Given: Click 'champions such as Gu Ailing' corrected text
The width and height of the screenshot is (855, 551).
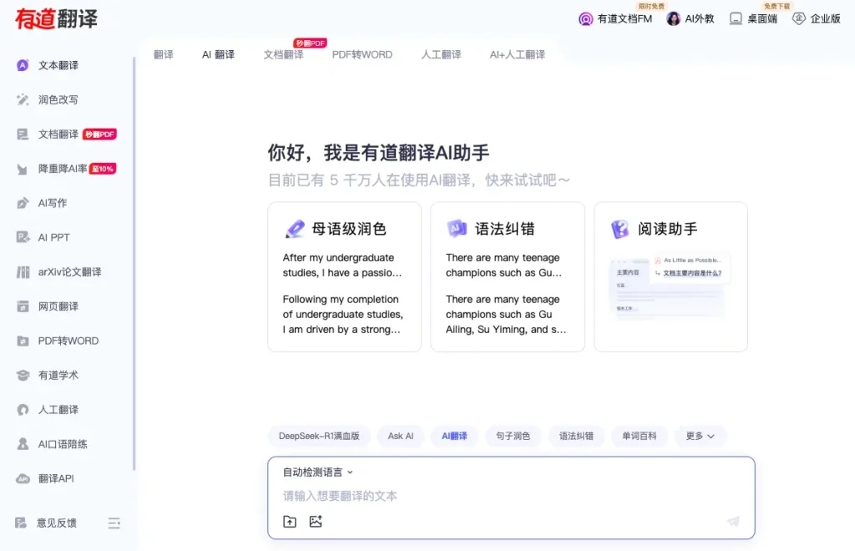Looking at the screenshot, I should point(505,315).
